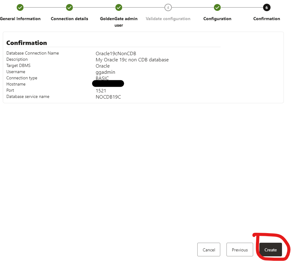Click the Oracle19cNonCDB connection name value
This screenshot has height=261, width=291.
click(x=116, y=54)
